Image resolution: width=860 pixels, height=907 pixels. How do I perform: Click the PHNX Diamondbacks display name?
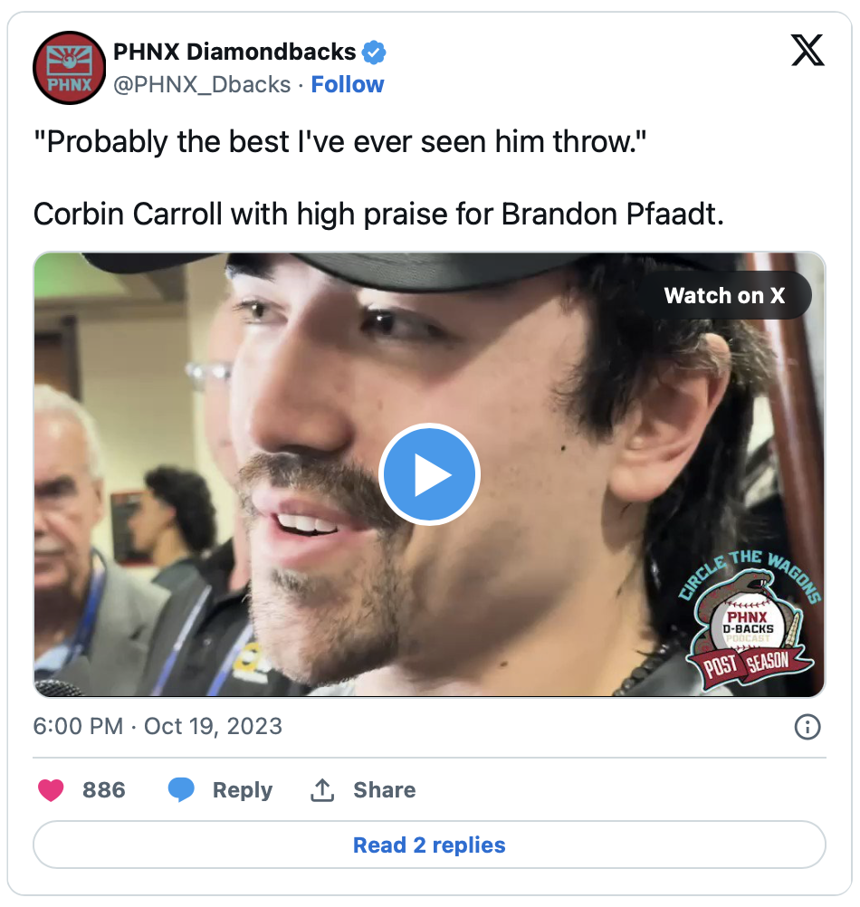click(x=234, y=53)
